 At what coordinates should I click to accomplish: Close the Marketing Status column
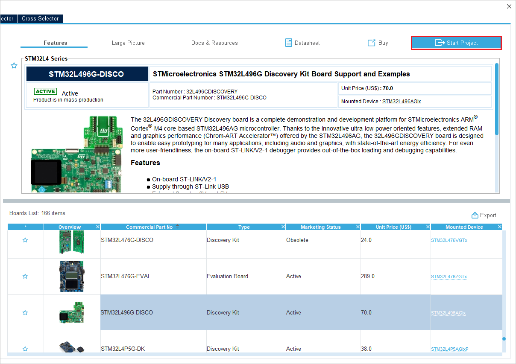358,227
